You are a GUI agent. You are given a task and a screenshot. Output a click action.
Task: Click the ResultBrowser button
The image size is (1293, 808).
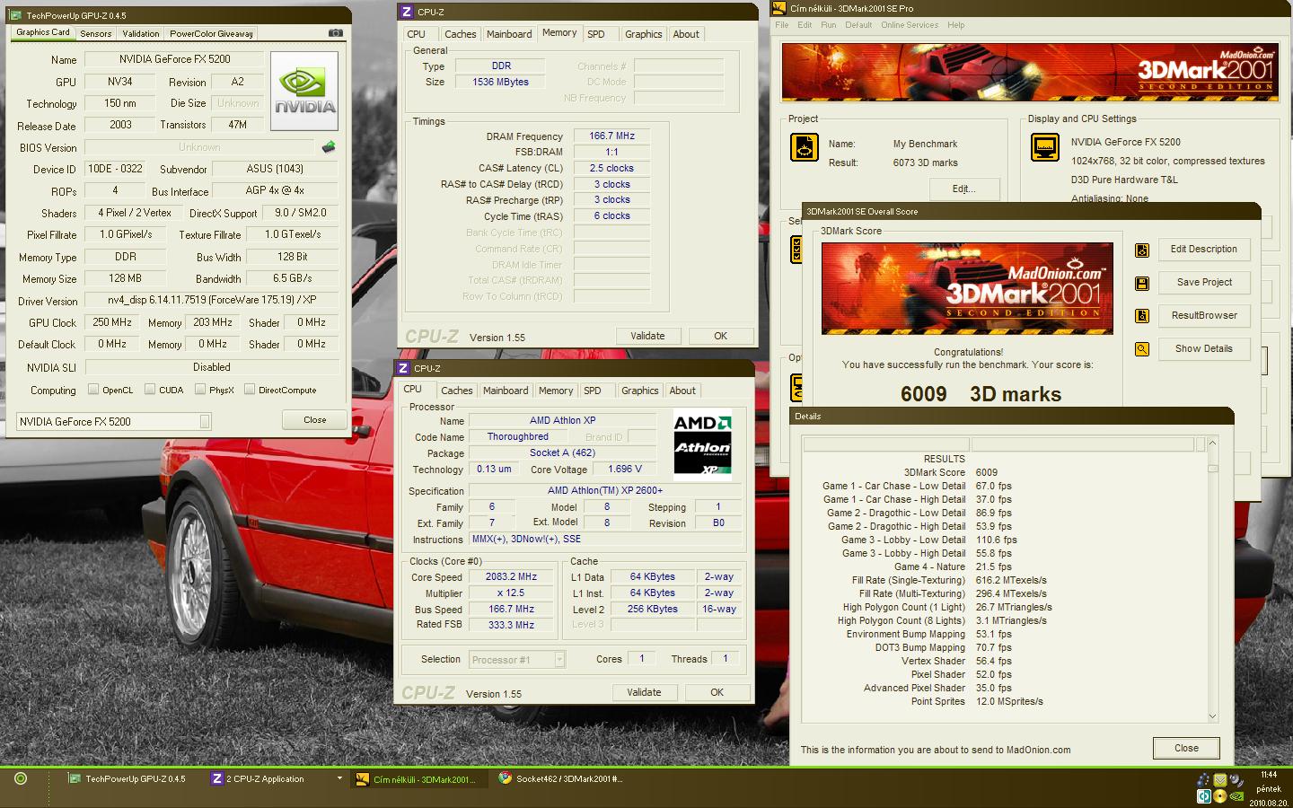pyautogui.click(x=1203, y=316)
